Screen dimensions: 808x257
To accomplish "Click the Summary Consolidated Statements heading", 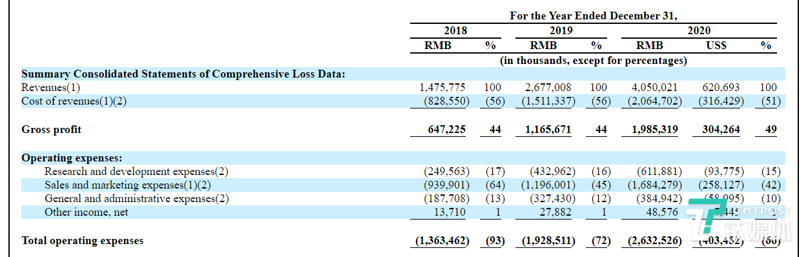I will coord(183,74).
